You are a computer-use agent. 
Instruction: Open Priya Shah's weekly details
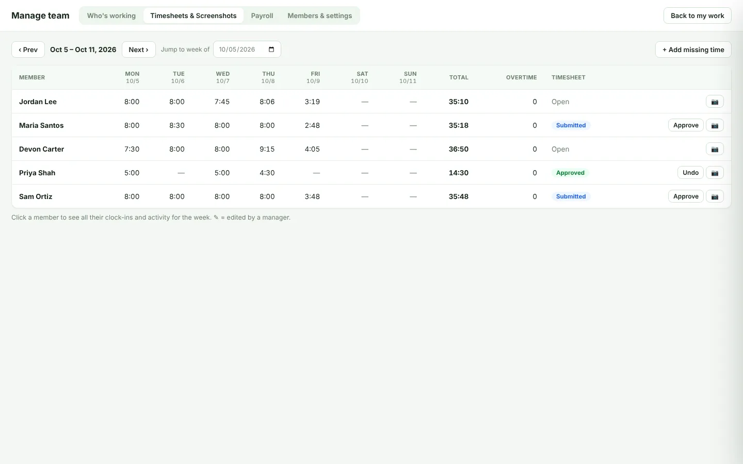pyautogui.click(x=37, y=173)
